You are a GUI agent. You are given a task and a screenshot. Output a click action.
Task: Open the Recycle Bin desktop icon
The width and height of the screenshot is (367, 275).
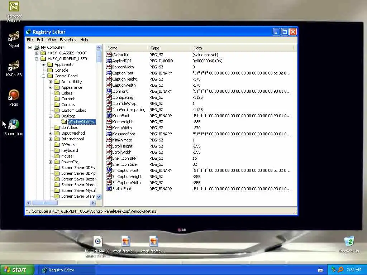[349, 244]
